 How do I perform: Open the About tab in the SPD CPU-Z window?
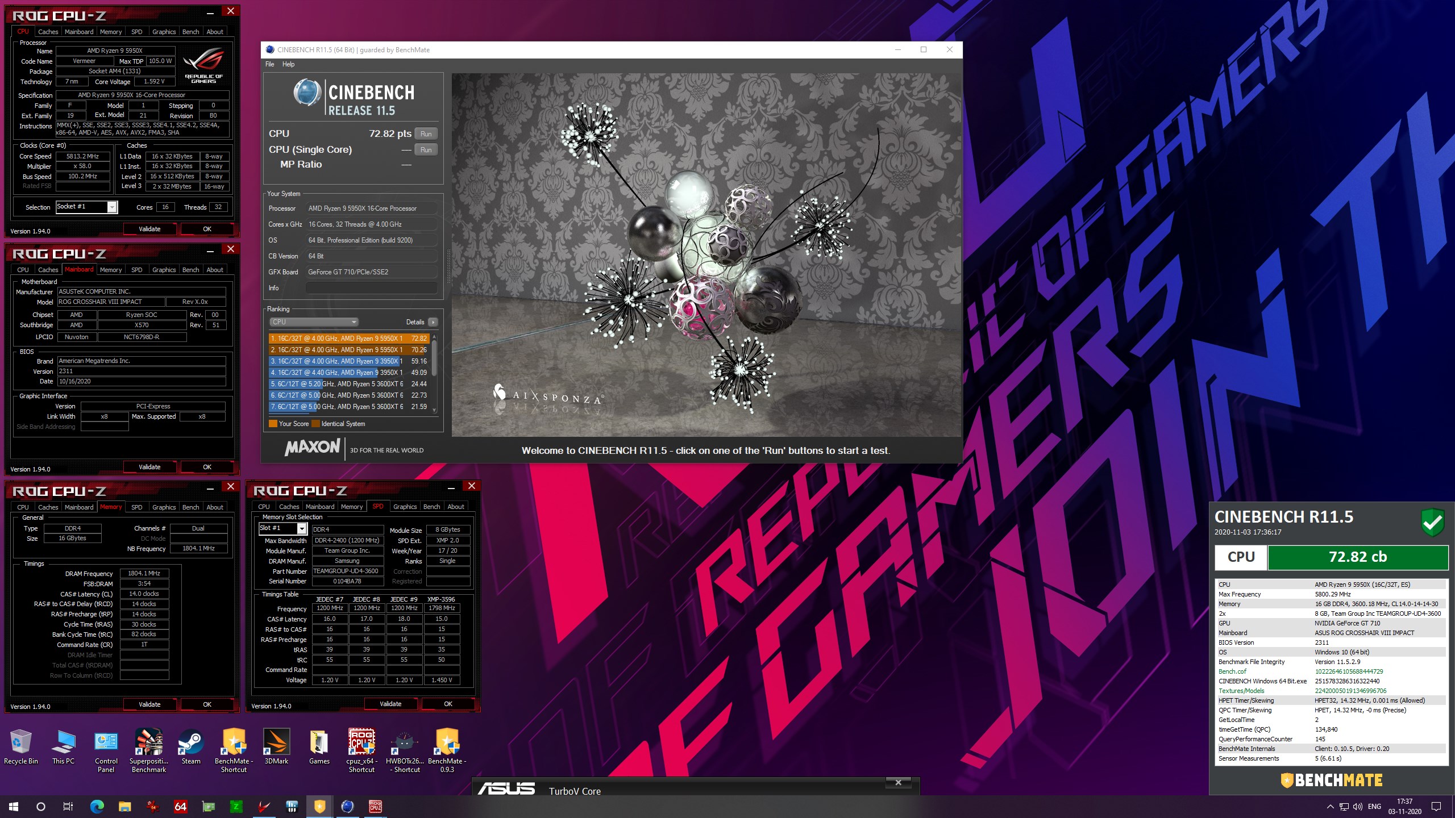pos(456,507)
